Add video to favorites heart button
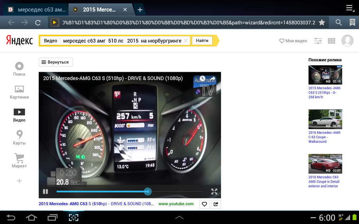The image size is (359, 224). (x=205, y=204)
